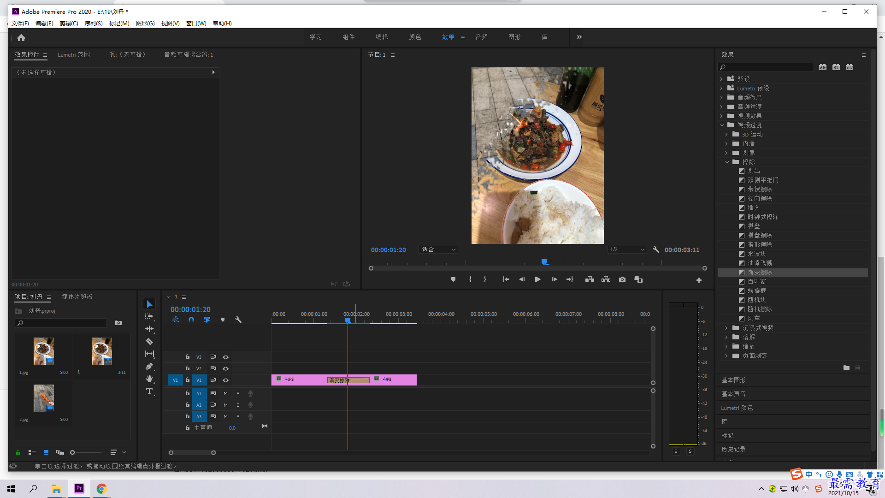Add marker in timeline toolbar

tap(223, 320)
